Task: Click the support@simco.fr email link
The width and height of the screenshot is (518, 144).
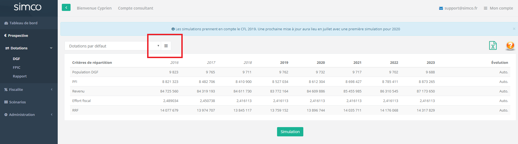Action: (x=461, y=8)
